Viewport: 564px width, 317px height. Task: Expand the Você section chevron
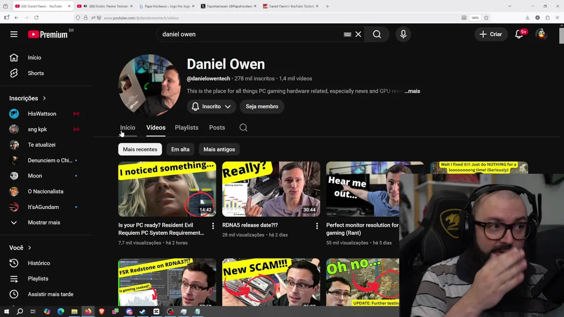click(30, 248)
